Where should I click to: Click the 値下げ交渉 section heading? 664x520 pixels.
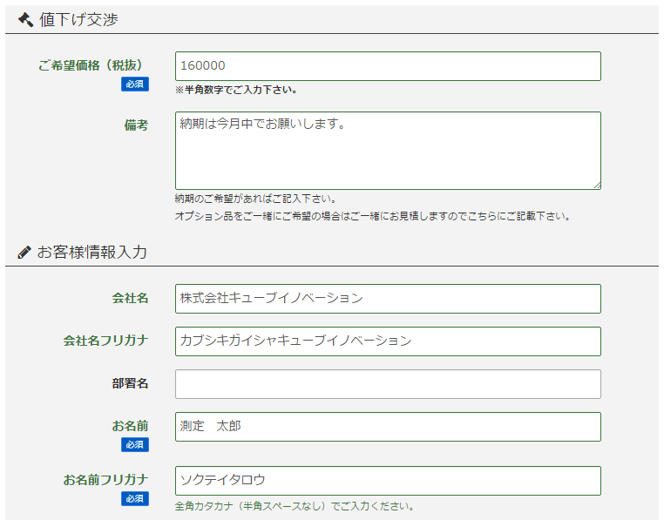pos(78,19)
